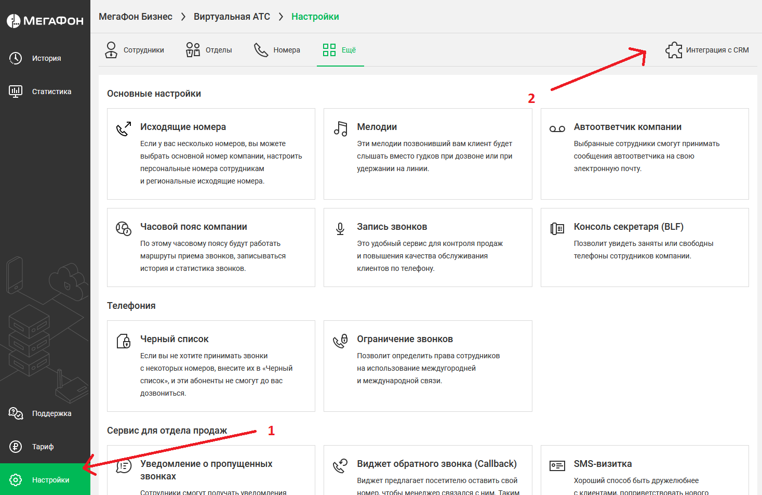Click the Номера phone handset icon
Image resolution: width=762 pixels, height=495 pixels.
(x=261, y=50)
